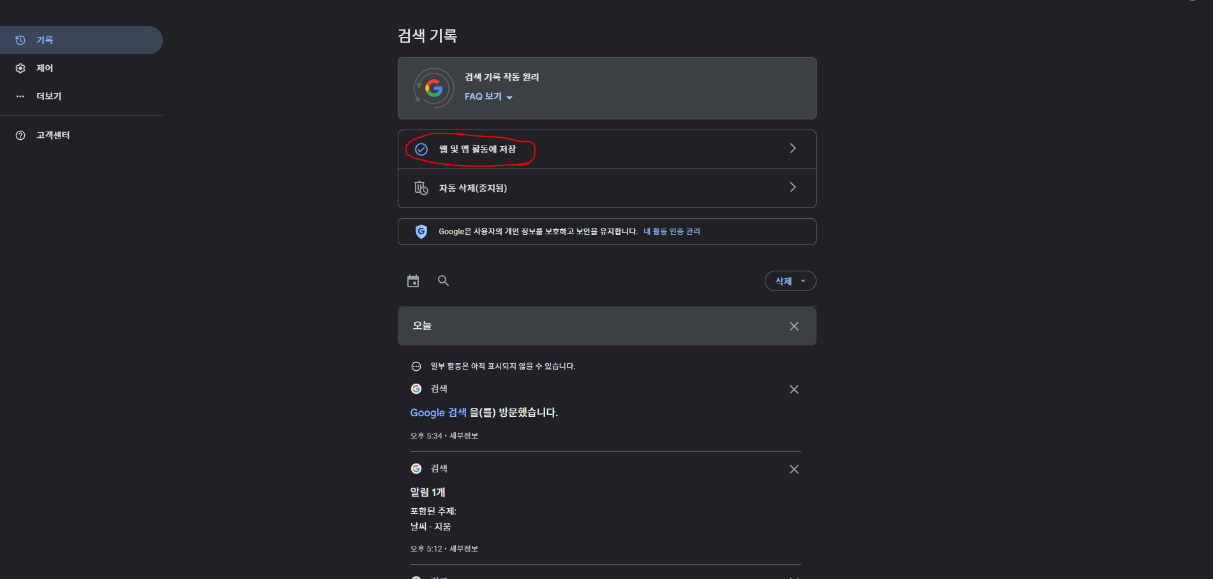1213x579 pixels.
Task: Open the Google 검색 link in today's activity
Action: click(437, 412)
